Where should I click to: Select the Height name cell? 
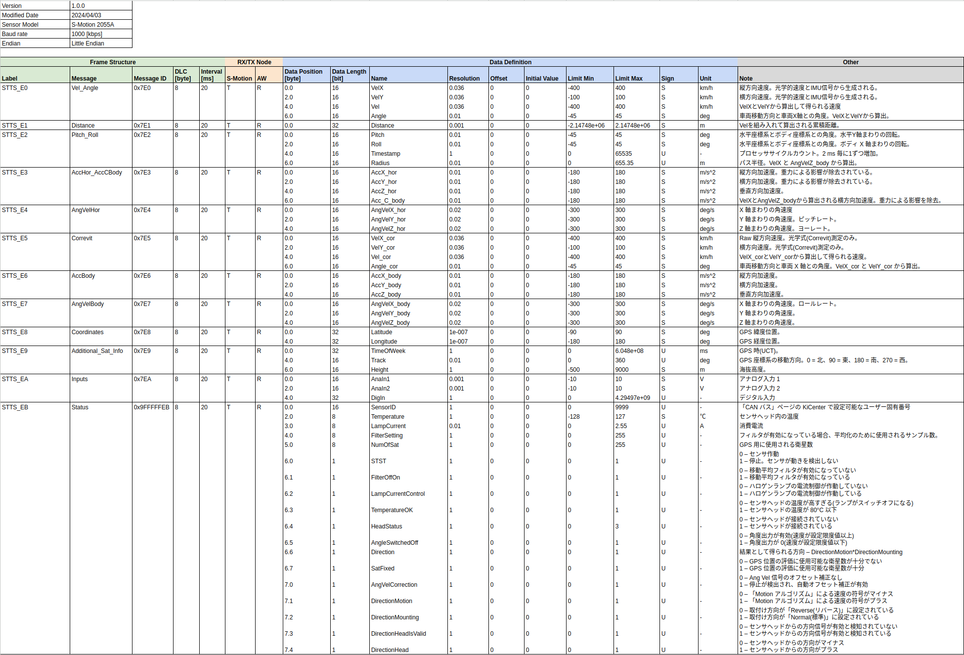[408, 370]
